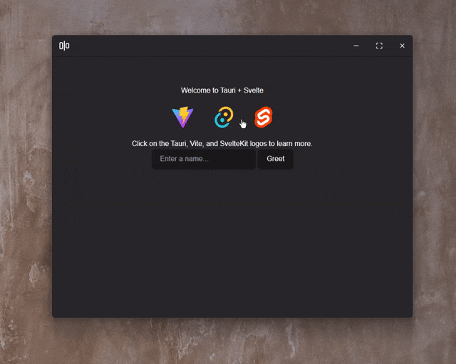Viewport: 456px width, 364px height.
Task: Open the SvelteKit logo link
Action: pyautogui.click(x=264, y=117)
